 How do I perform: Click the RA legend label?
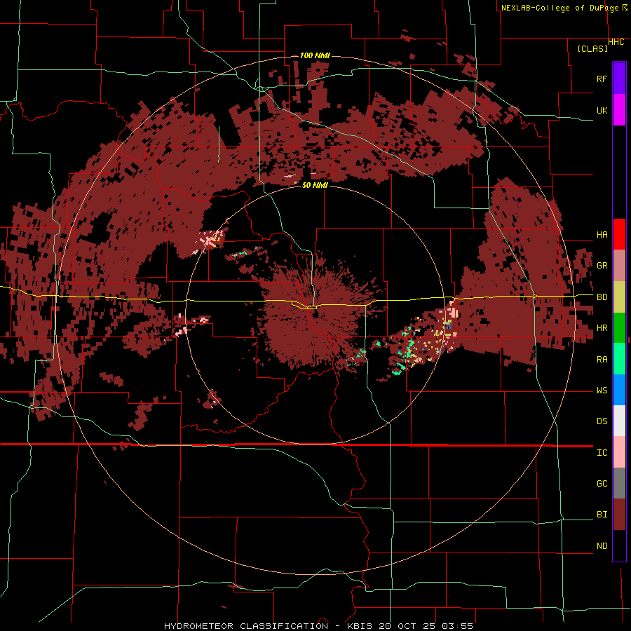(602, 360)
